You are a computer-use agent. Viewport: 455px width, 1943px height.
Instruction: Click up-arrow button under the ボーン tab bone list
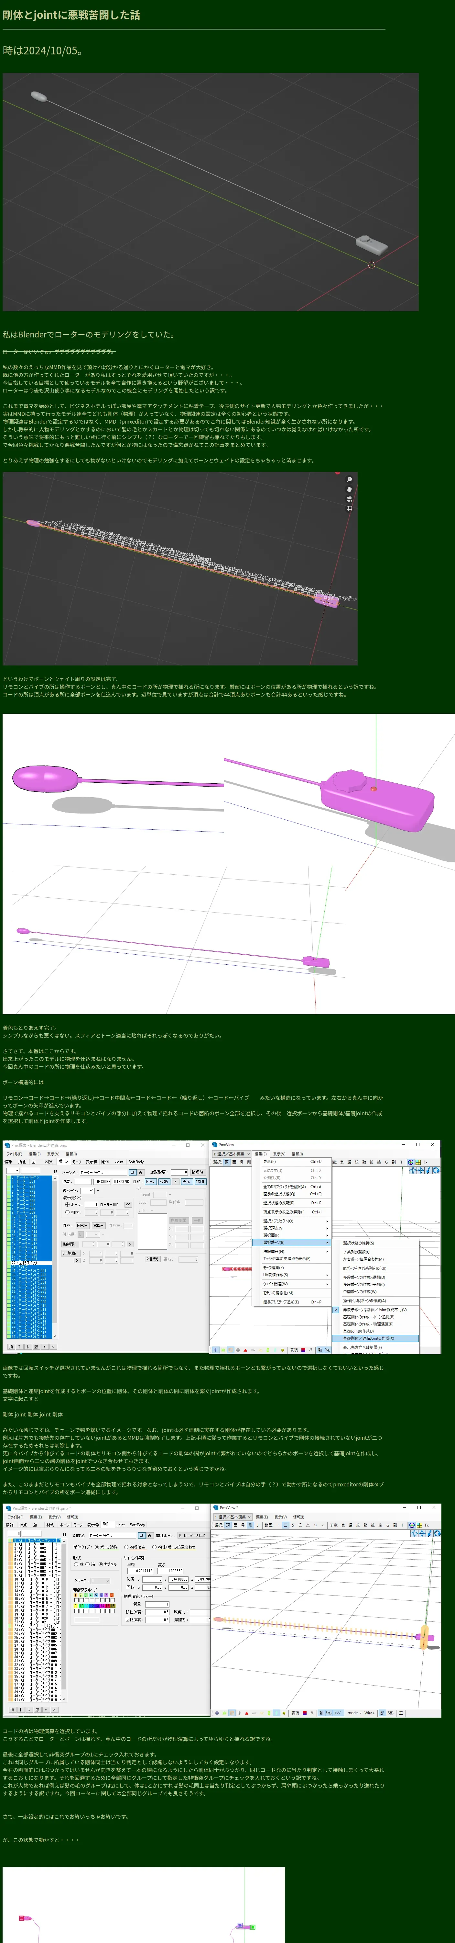click(x=20, y=1347)
